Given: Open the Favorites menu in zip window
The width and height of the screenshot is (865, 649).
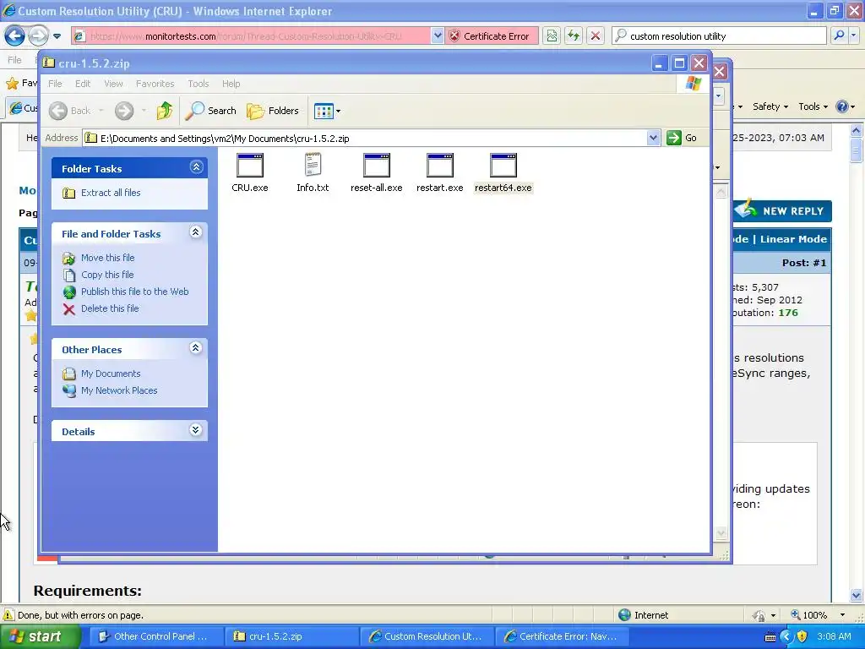Looking at the screenshot, I should coord(155,84).
